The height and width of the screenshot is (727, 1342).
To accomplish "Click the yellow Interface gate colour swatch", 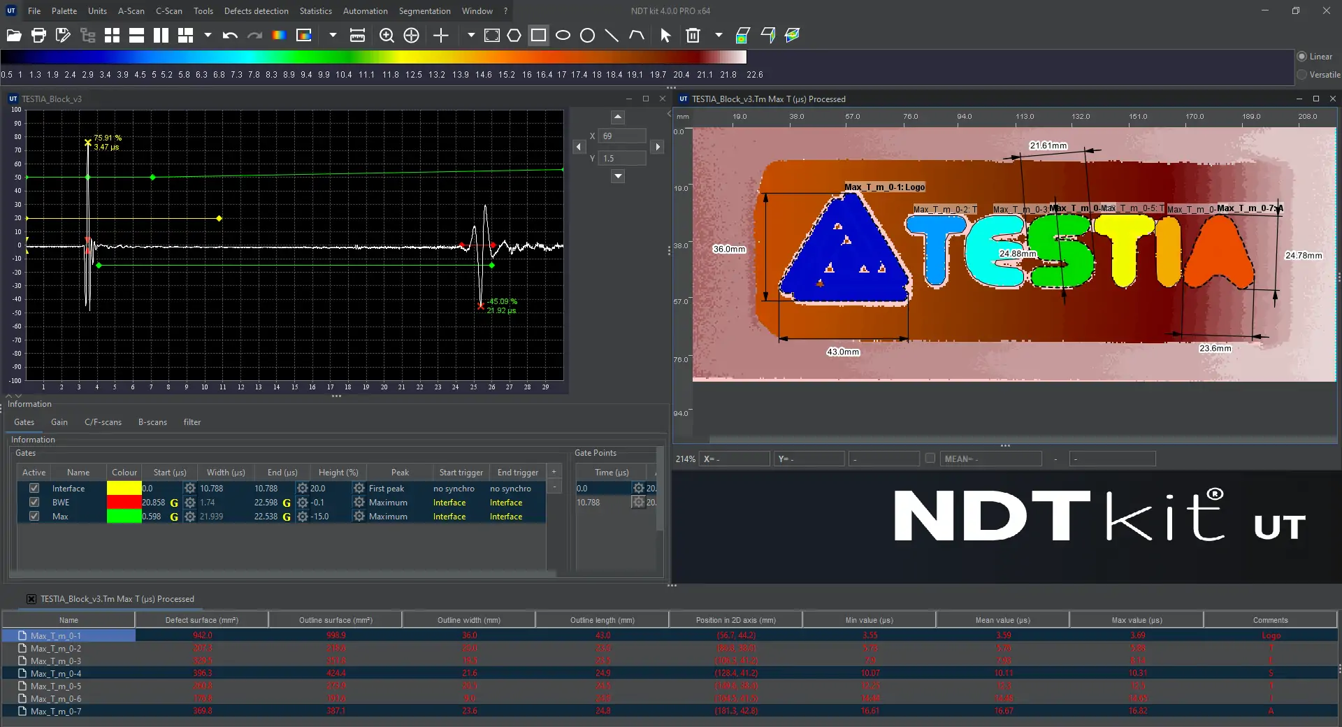I will pos(124,489).
